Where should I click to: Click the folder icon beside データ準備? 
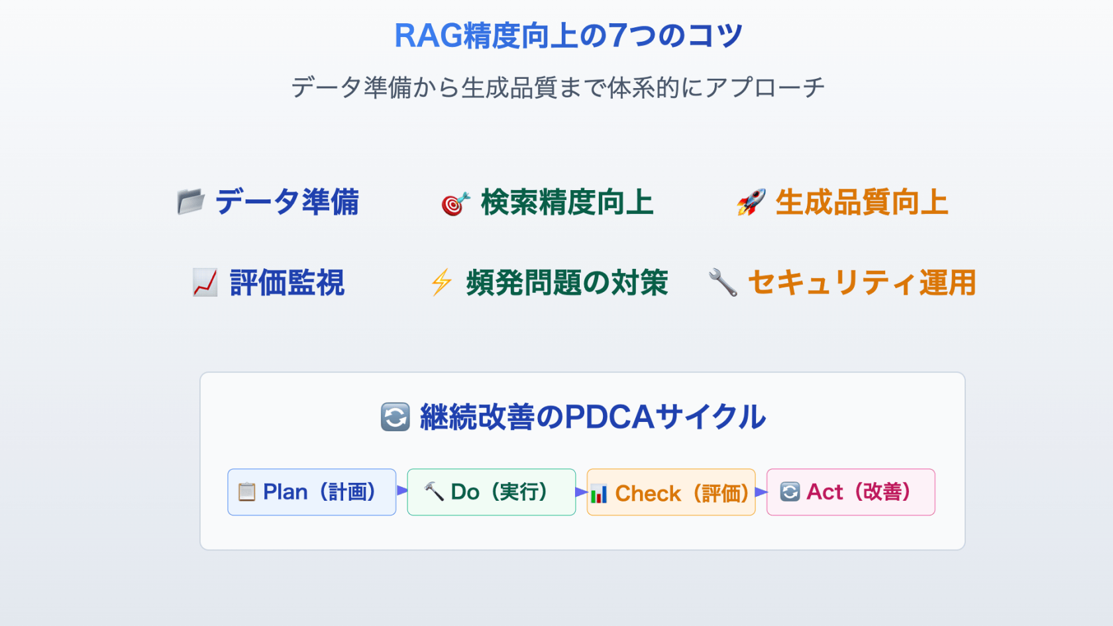click(191, 202)
